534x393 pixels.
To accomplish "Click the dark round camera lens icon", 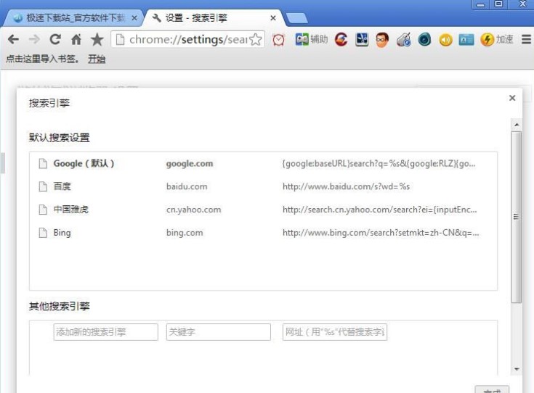I will 424,39.
